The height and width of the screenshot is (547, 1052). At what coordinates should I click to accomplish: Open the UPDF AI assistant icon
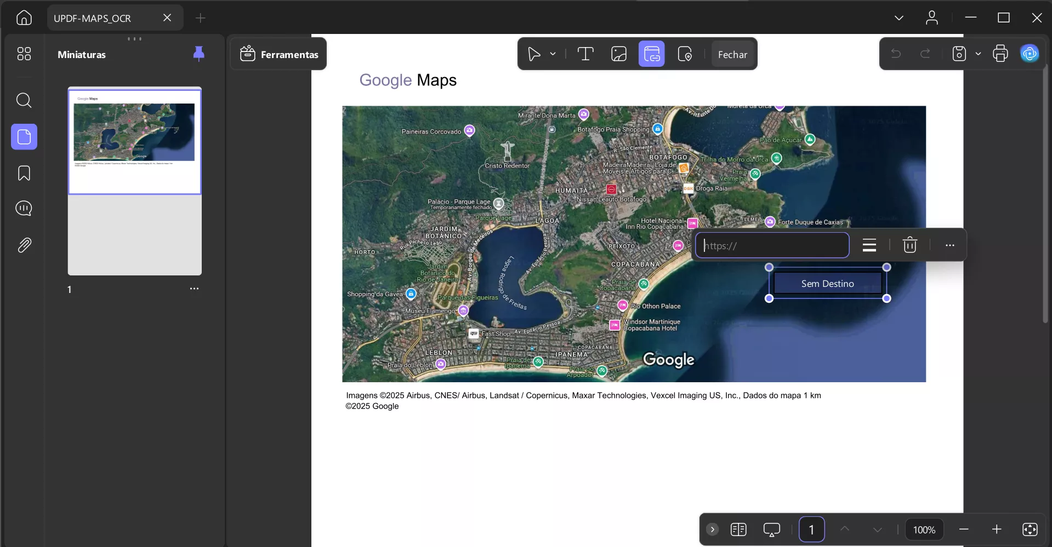click(x=1030, y=54)
